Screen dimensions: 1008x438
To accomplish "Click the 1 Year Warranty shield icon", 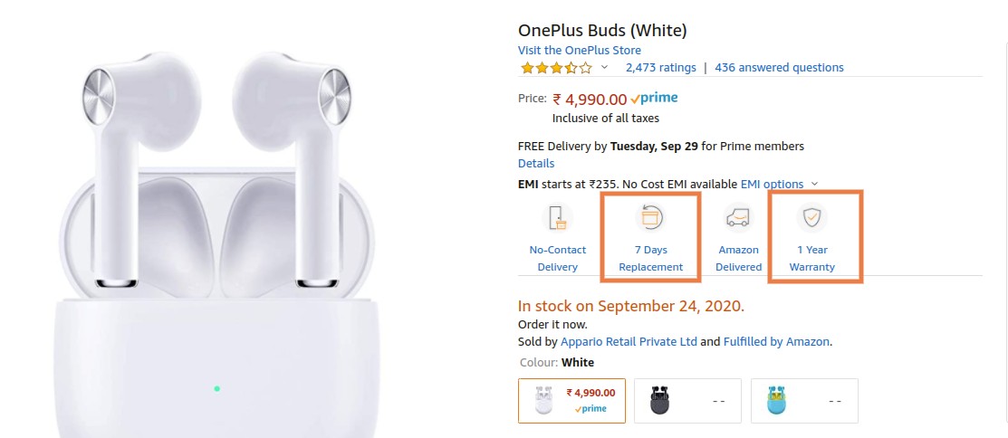I will pos(812,218).
